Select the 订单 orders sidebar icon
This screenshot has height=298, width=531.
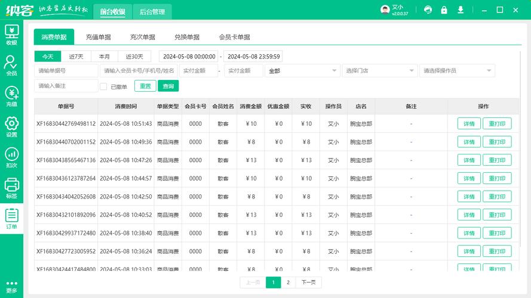[11, 219]
